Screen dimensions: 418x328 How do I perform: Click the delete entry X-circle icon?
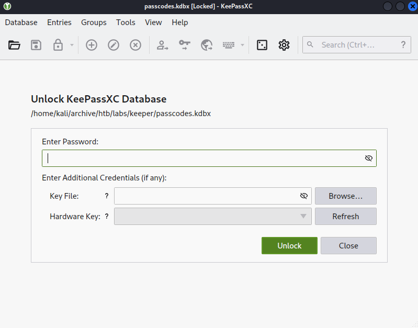click(x=135, y=45)
